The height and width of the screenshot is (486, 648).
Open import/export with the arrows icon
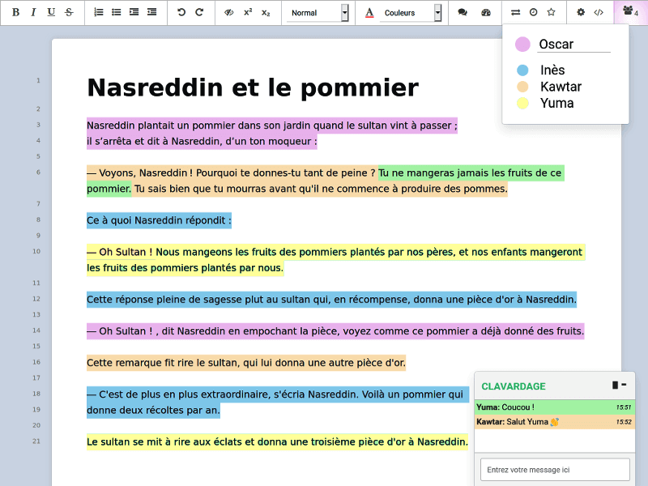pos(515,12)
